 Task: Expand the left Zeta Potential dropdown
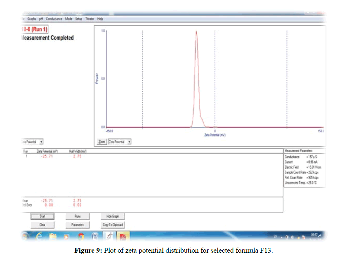pyautogui.click(x=41, y=141)
